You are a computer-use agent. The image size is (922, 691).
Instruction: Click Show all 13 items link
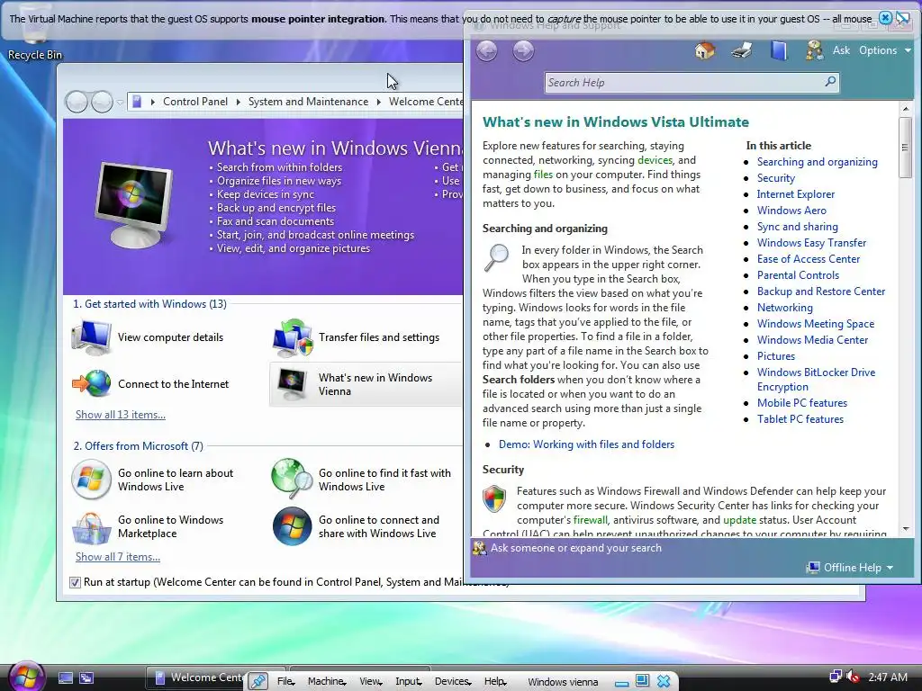[x=121, y=415]
